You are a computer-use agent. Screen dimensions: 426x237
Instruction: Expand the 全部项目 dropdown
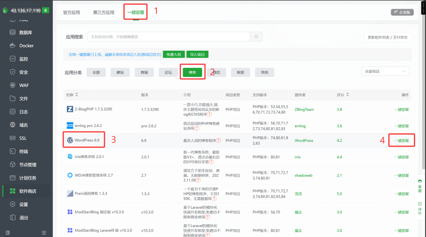click(x=385, y=72)
